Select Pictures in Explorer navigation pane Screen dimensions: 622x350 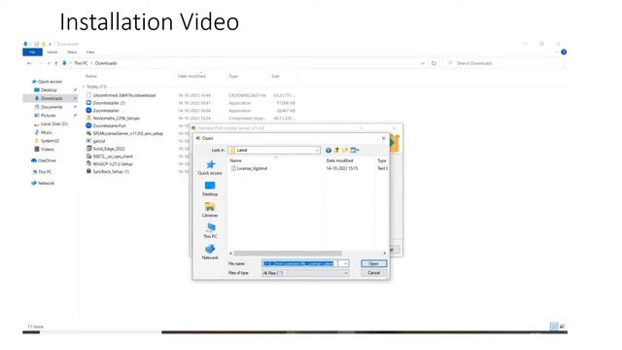coord(48,116)
